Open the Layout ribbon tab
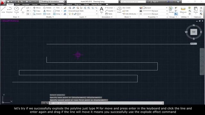This screenshot has height=115, width=205. pos(35,4)
